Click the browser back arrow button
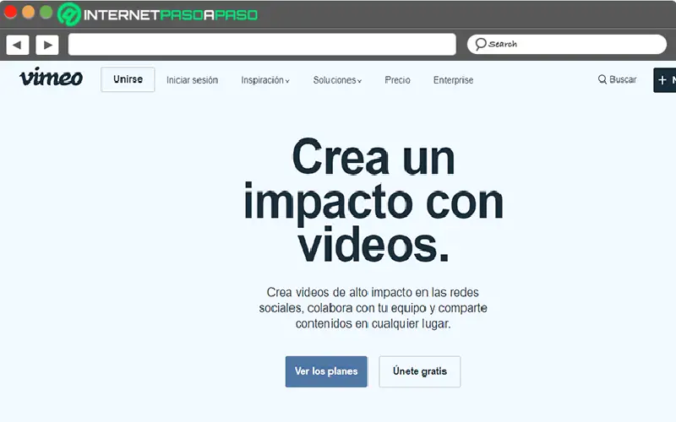676x422 pixels. [17, 45]
